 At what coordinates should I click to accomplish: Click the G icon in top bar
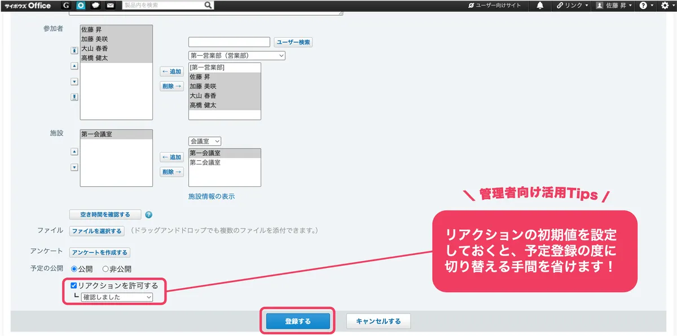(67, 6)
